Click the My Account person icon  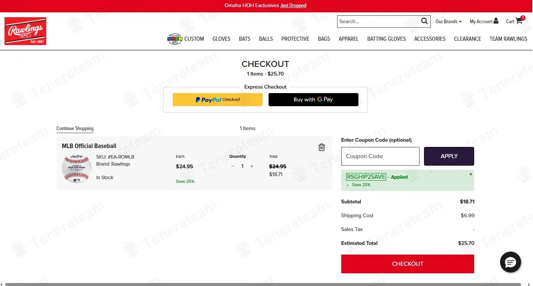pyautogui.click(x=496, y=21)
